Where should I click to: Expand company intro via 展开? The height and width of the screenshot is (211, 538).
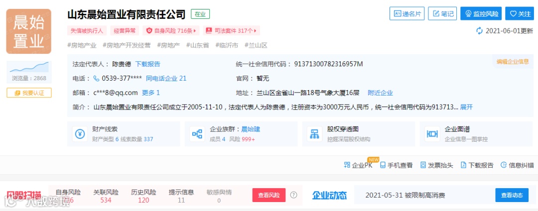click(466, 107)
